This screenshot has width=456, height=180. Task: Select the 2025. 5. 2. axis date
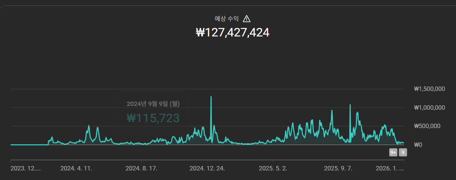point(272,169)
